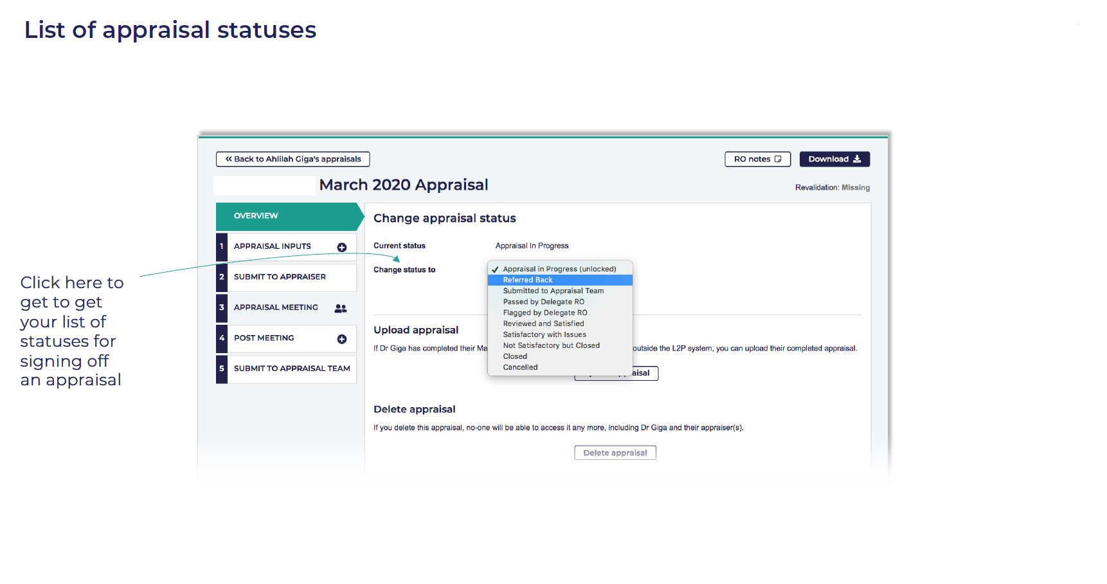Click the note icon in RO notes
Image resolution: width=1107 pixels, height=584 pixels.
(x=778, y=159)
